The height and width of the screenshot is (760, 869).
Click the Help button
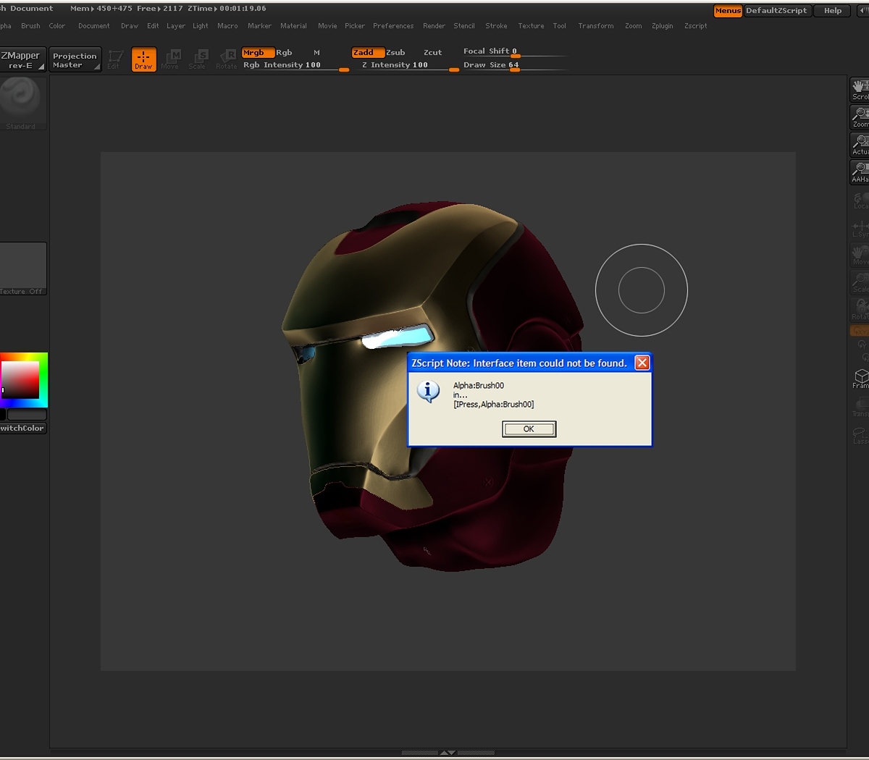pos(833,11)
